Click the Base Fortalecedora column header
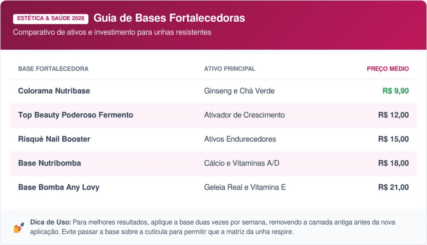 tap(53, 69)
